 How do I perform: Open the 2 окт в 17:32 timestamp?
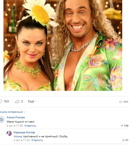coord(22,140)
